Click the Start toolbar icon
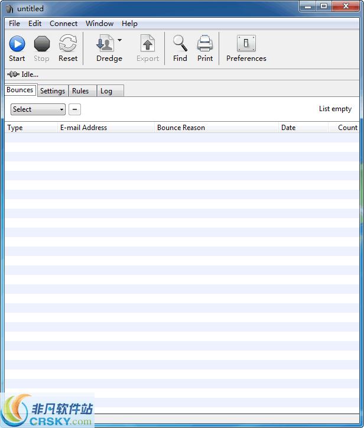 coord(17,44)
